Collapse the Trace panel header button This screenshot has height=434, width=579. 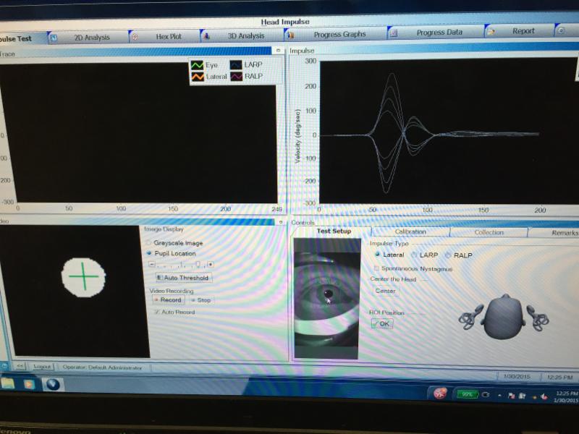pyautogui.click(x=278, y=51)
